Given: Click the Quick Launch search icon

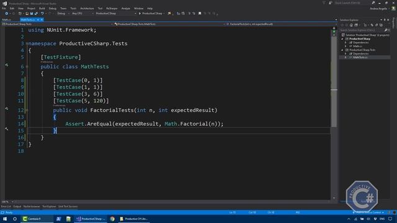Looking at the screenshot, I should 373,2.
